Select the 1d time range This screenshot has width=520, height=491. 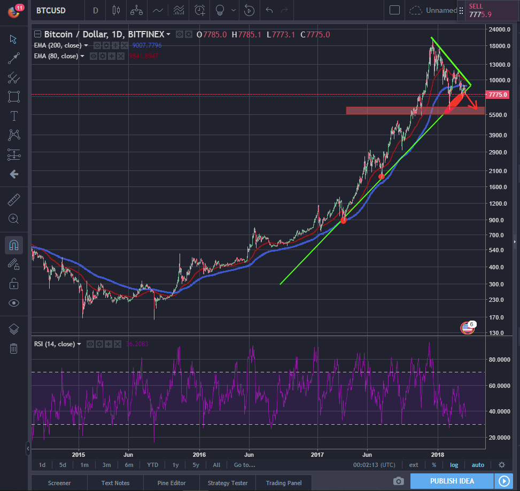point(42,465)
